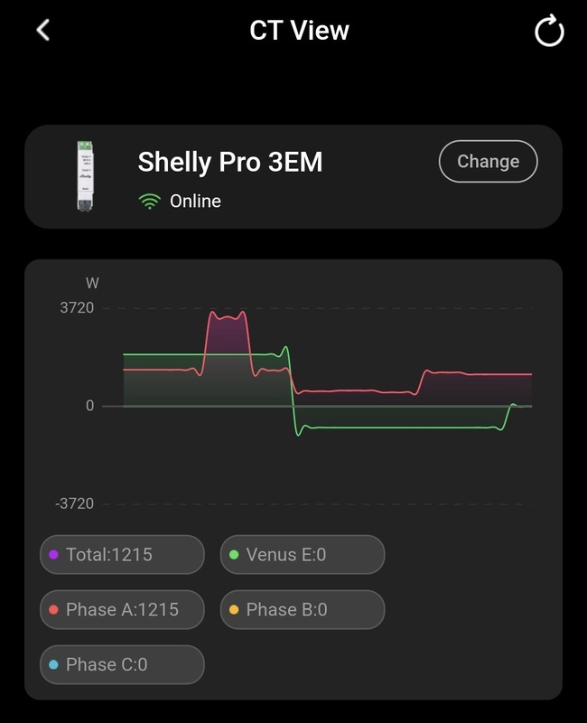Tap the Shelly Pro 3EM device image
587x723 pixels.
pos(85,176)
